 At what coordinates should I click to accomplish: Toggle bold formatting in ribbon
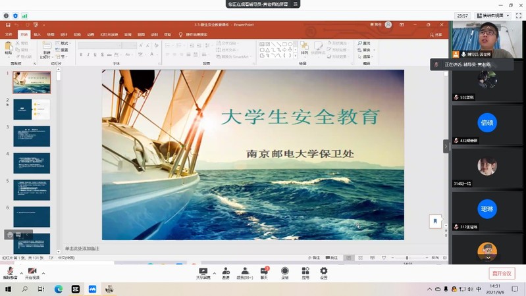tap(81, 55)
